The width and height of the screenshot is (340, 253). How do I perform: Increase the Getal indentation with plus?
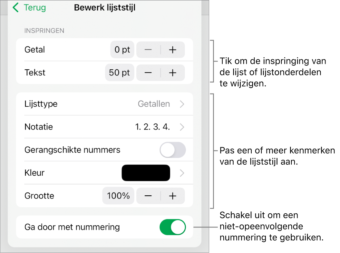tap(173, 49)
